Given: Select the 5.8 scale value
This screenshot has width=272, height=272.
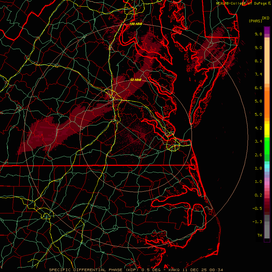Looking at the screenshot, I should pos(258,101).
